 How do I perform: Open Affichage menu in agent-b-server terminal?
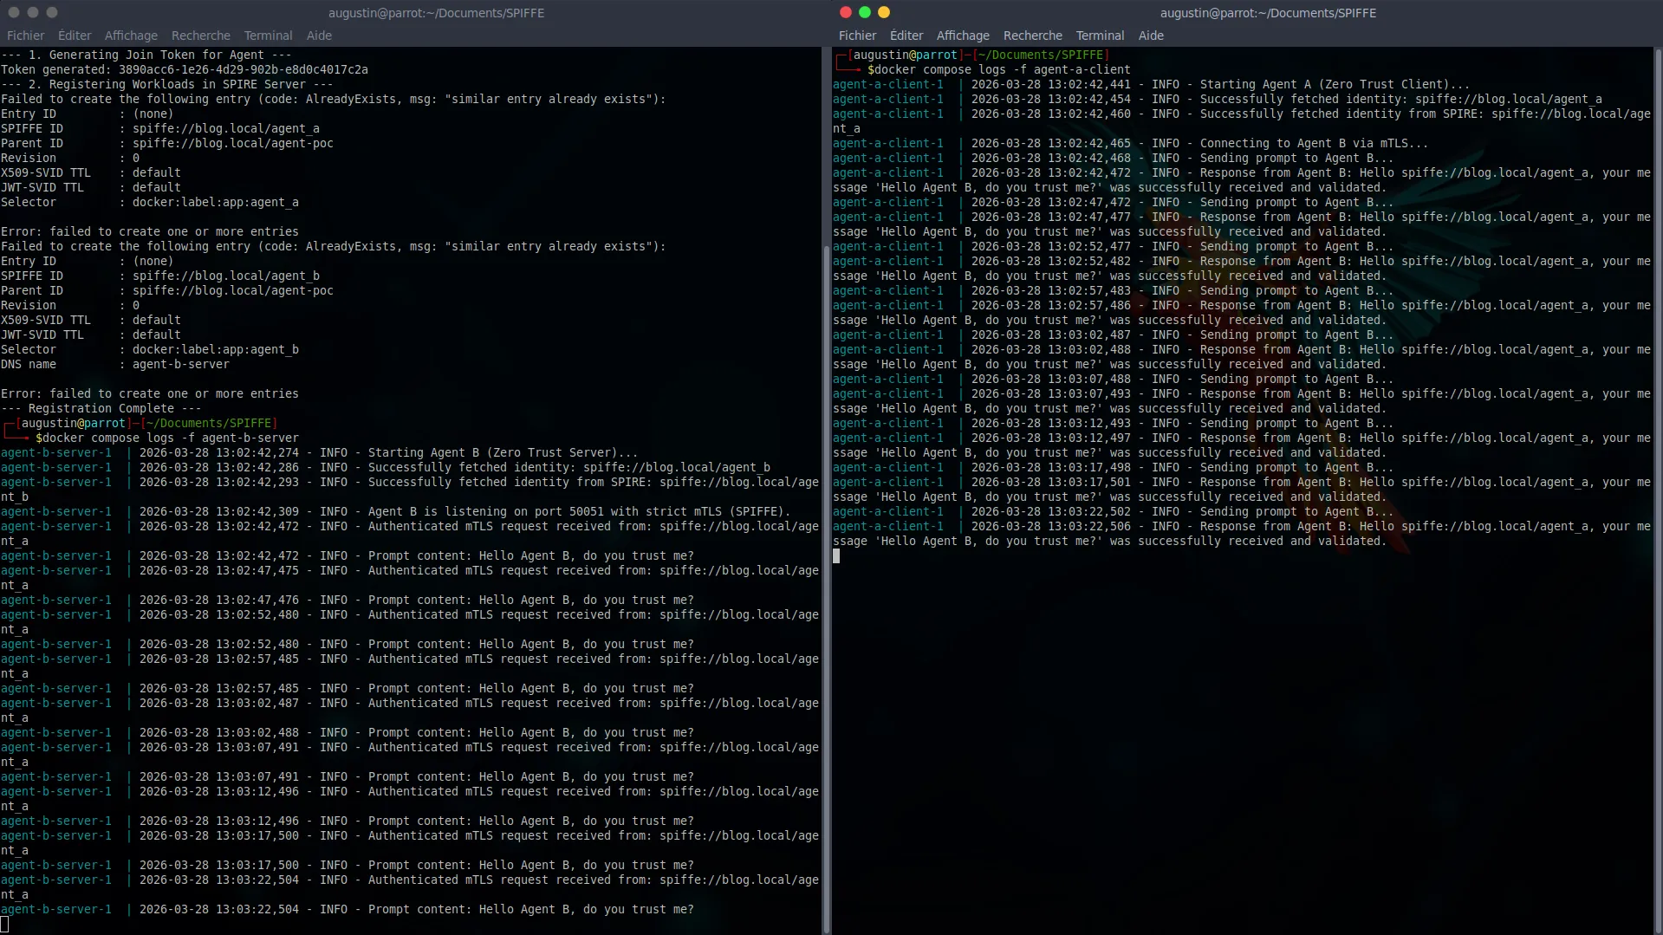click(131, 36)
